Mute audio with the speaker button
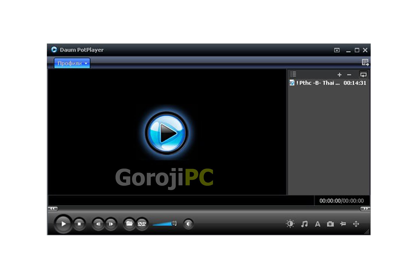 (x=188, y=224)
